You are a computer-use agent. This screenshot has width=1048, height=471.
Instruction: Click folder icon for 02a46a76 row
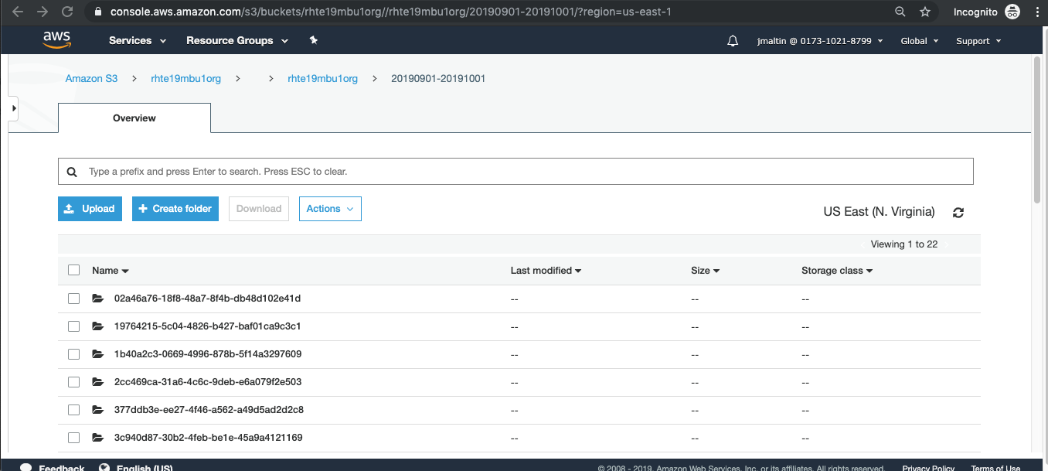pyautogui.click(x=97, y=299)
